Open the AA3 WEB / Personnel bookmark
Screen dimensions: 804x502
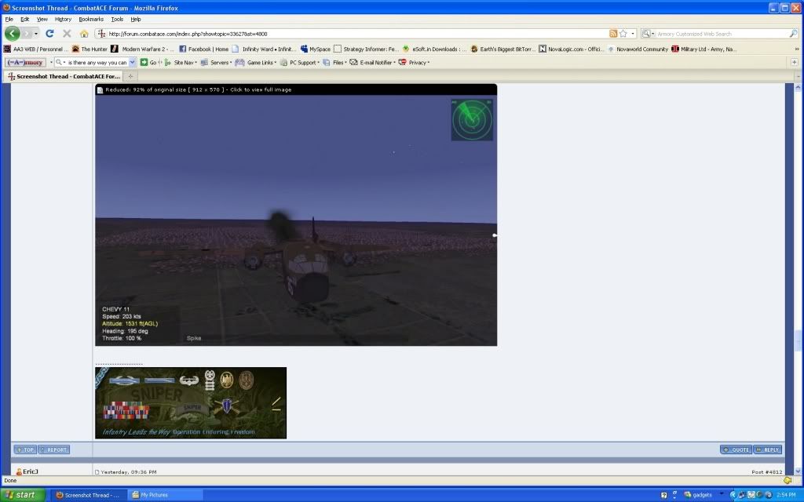tap(36, 49)
